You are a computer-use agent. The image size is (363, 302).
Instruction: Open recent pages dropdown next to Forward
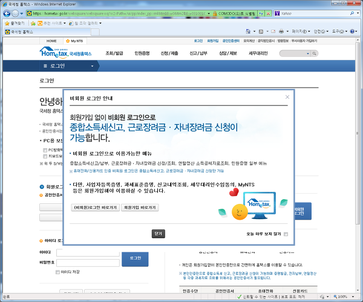point(22,14)
